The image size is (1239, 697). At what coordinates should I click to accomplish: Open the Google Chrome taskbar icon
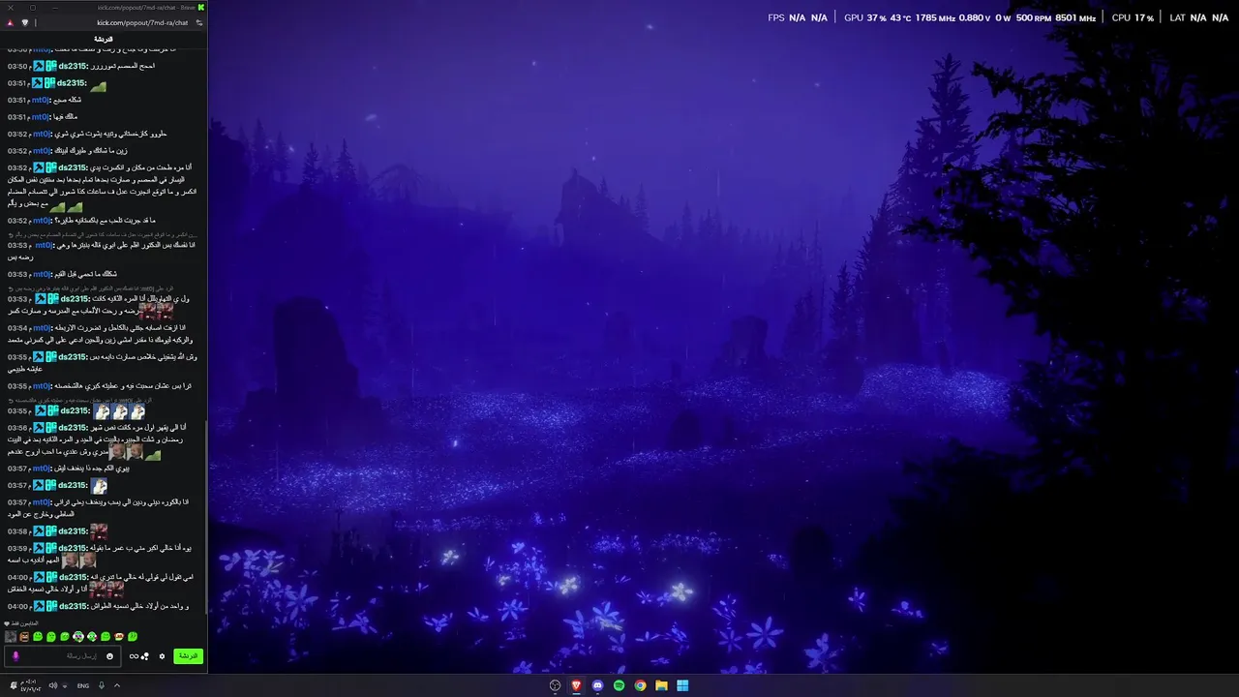click(640, 685)
